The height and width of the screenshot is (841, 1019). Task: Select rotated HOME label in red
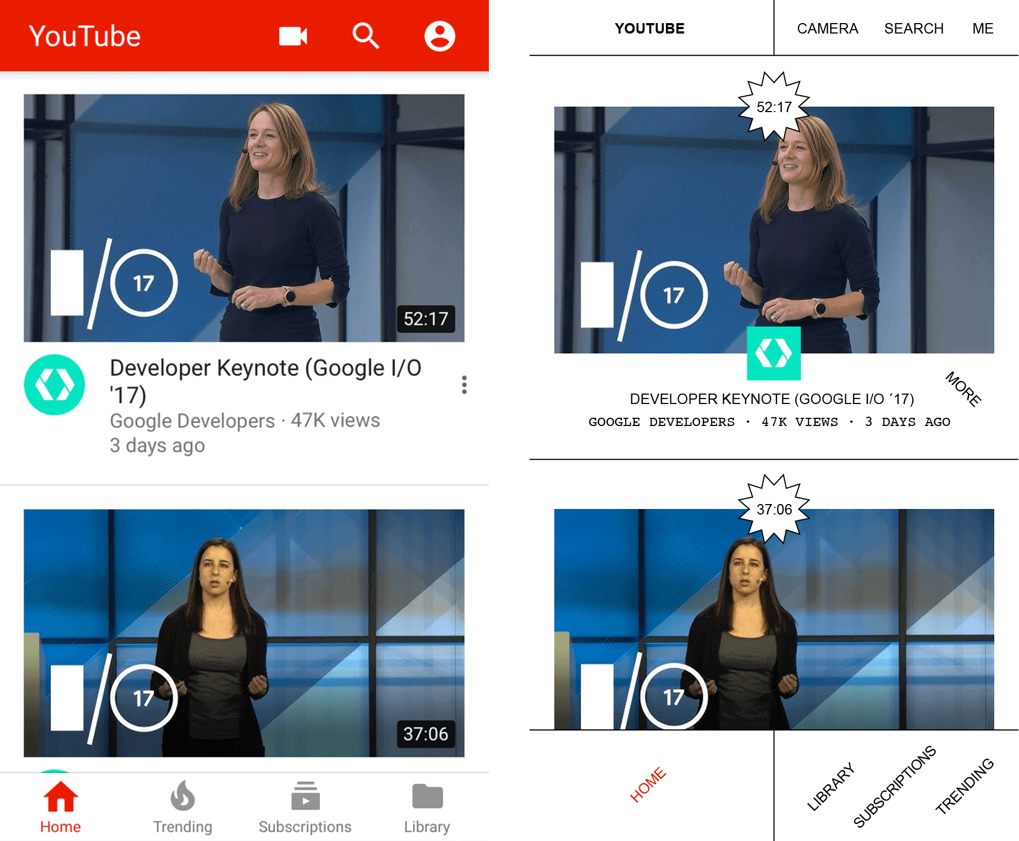(x=648, y=784)
